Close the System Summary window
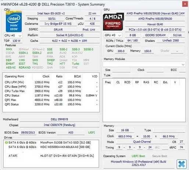The height and width of the screenshot is (170, 189). click(185, 4)
